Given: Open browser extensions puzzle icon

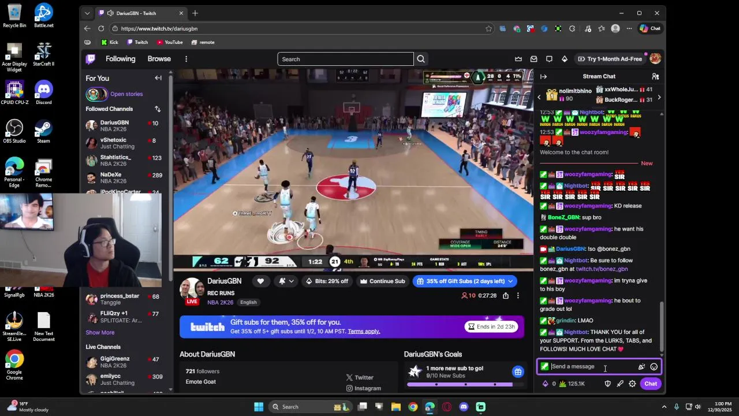Looking at the screenshot, I should pyautogui.click(x=572, y=28).
